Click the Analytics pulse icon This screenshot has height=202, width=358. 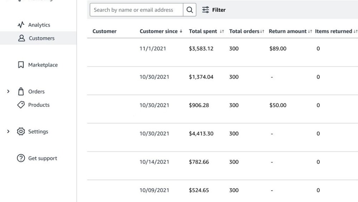click(21, 25)
